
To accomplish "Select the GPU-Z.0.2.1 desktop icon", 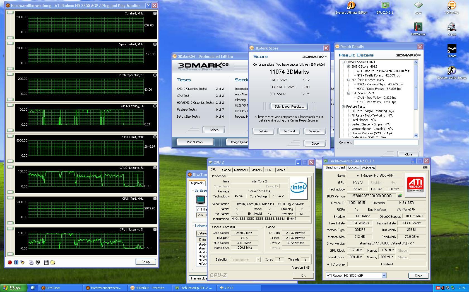I will [x=385, y=8].
